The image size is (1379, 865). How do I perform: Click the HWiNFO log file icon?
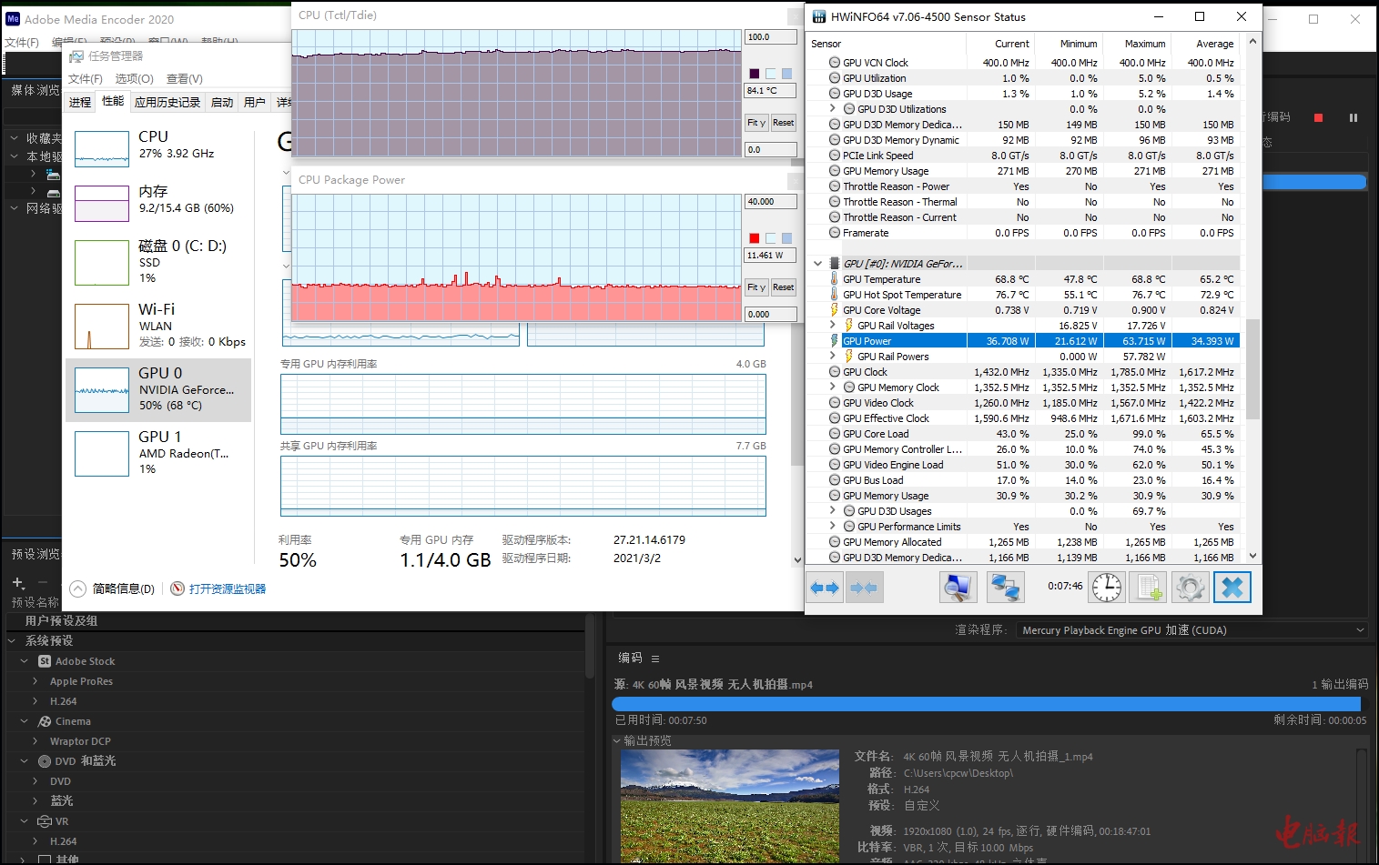1148,588
